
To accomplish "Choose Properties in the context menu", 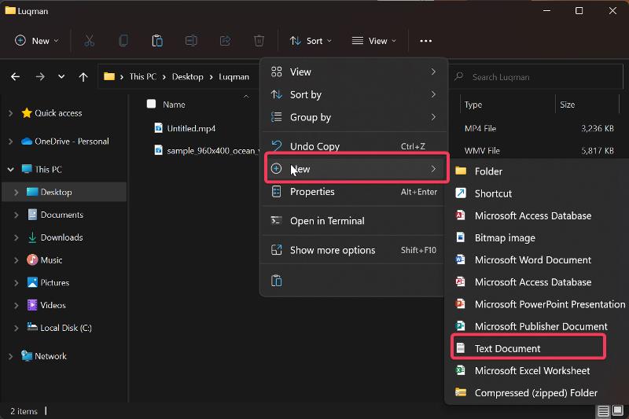I will tap(312, 192).
